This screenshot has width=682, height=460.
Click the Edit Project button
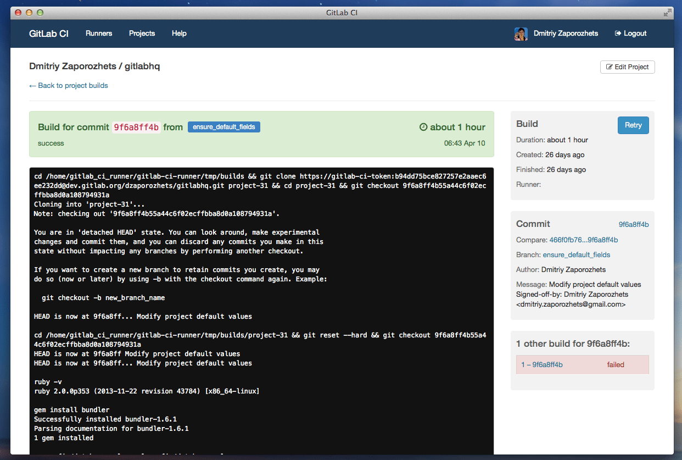628,67
